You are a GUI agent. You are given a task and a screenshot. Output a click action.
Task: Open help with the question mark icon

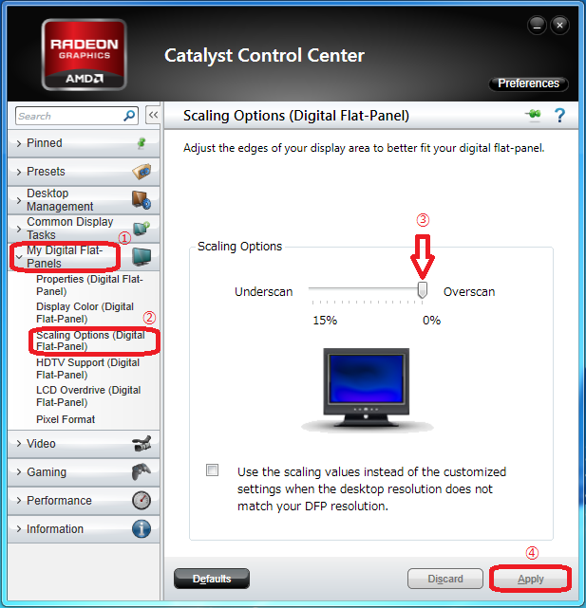pos(559,115)
